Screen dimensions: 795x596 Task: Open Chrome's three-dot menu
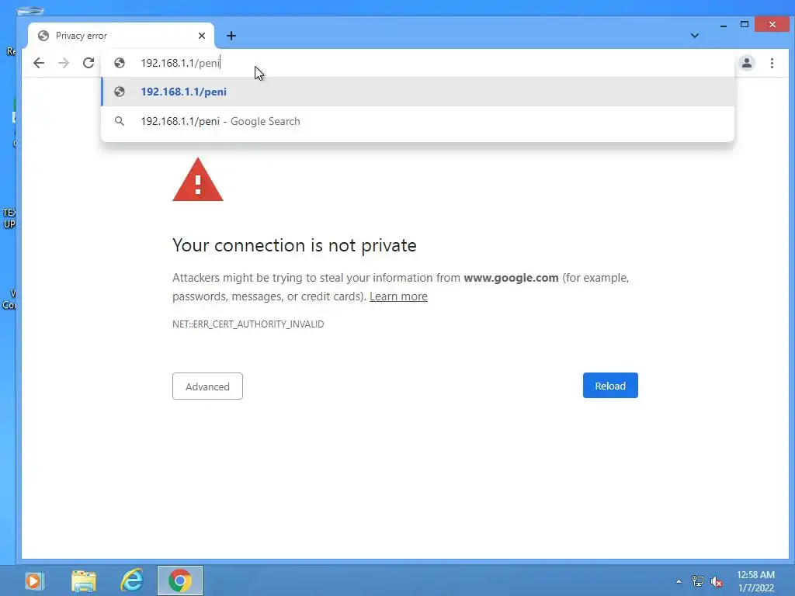(772, 63)
